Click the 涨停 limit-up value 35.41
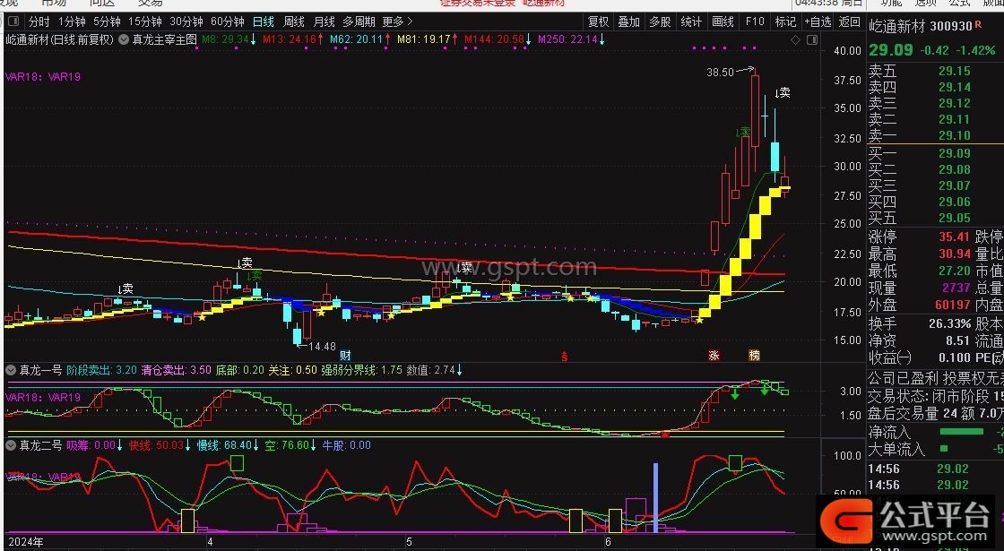This screenshot has width=1004, height=551. [x=955, y=237]
